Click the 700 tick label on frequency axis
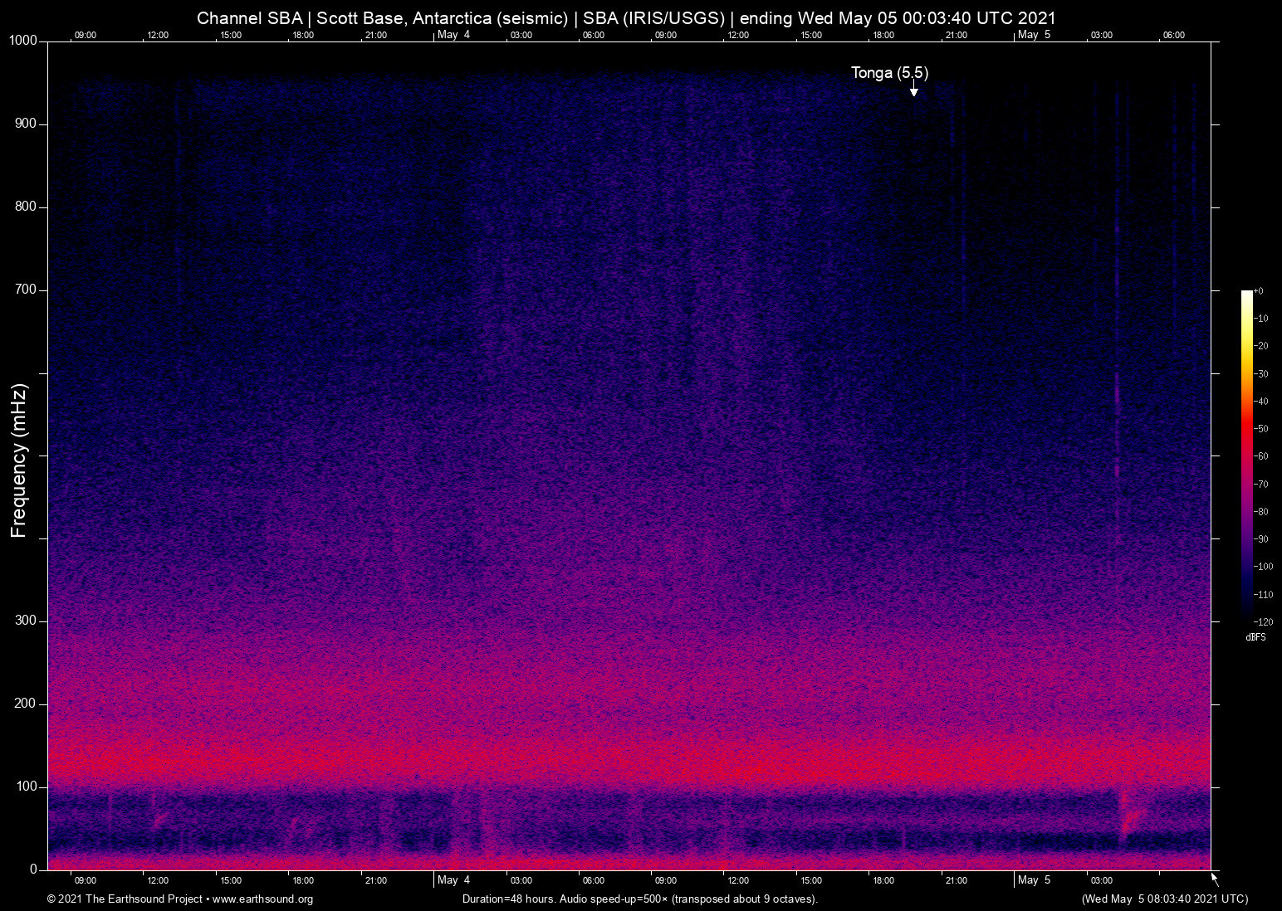This screenshot has height=911, width=1282. 26,290
